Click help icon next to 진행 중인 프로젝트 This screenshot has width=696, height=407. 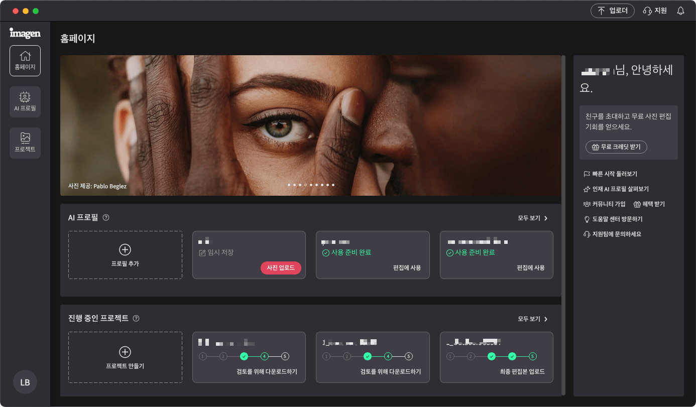click(136, 318)
